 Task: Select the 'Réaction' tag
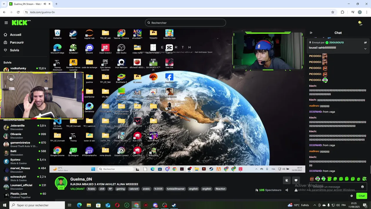[220, 189]
